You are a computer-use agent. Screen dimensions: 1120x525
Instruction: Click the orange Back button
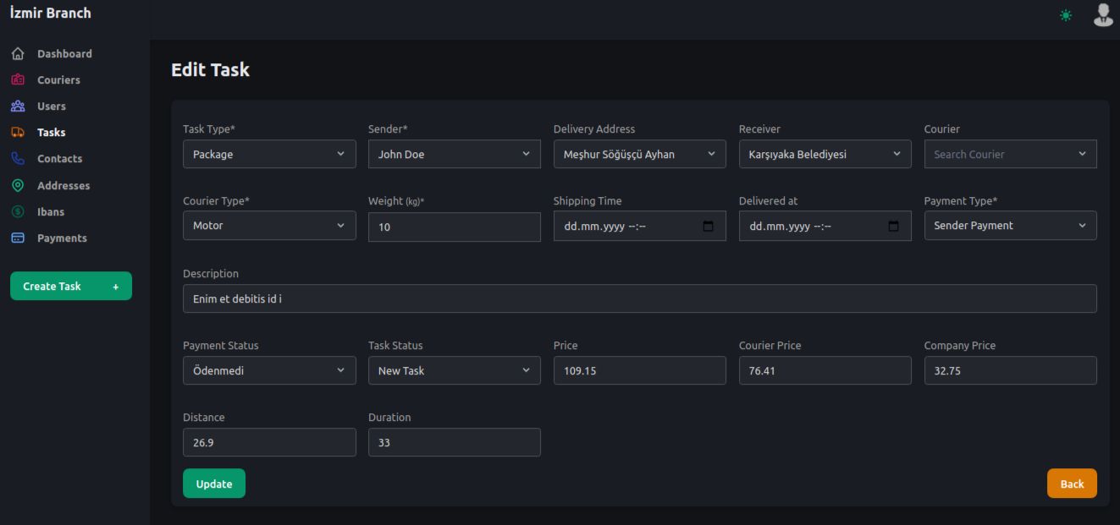click(x=1071, y=484)
